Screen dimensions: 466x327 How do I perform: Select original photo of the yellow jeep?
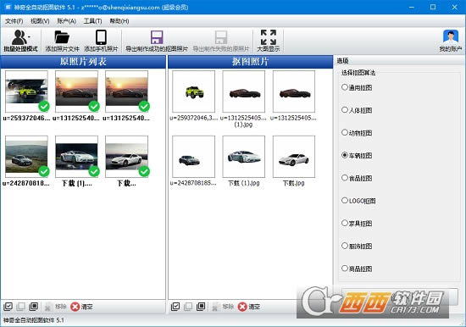tap(26, 91)
